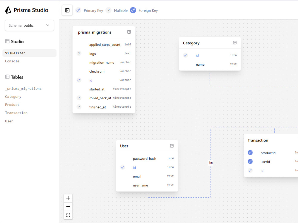Click nullable icon beside rolled_back_at
The height and width of the screenshot is (223, 298).
[79, 98]
